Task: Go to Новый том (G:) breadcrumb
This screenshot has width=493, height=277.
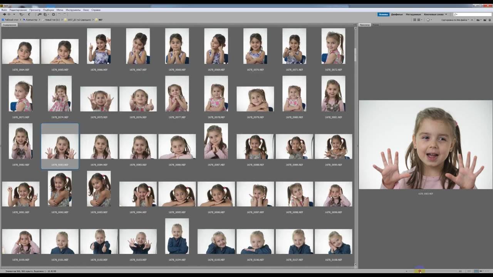Action: point(51,20)
